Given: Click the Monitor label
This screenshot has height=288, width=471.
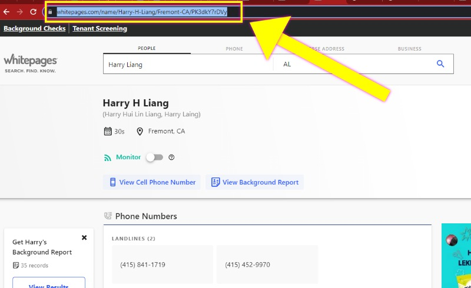Looking at the screenshot, I should click(x=128, y=157).
